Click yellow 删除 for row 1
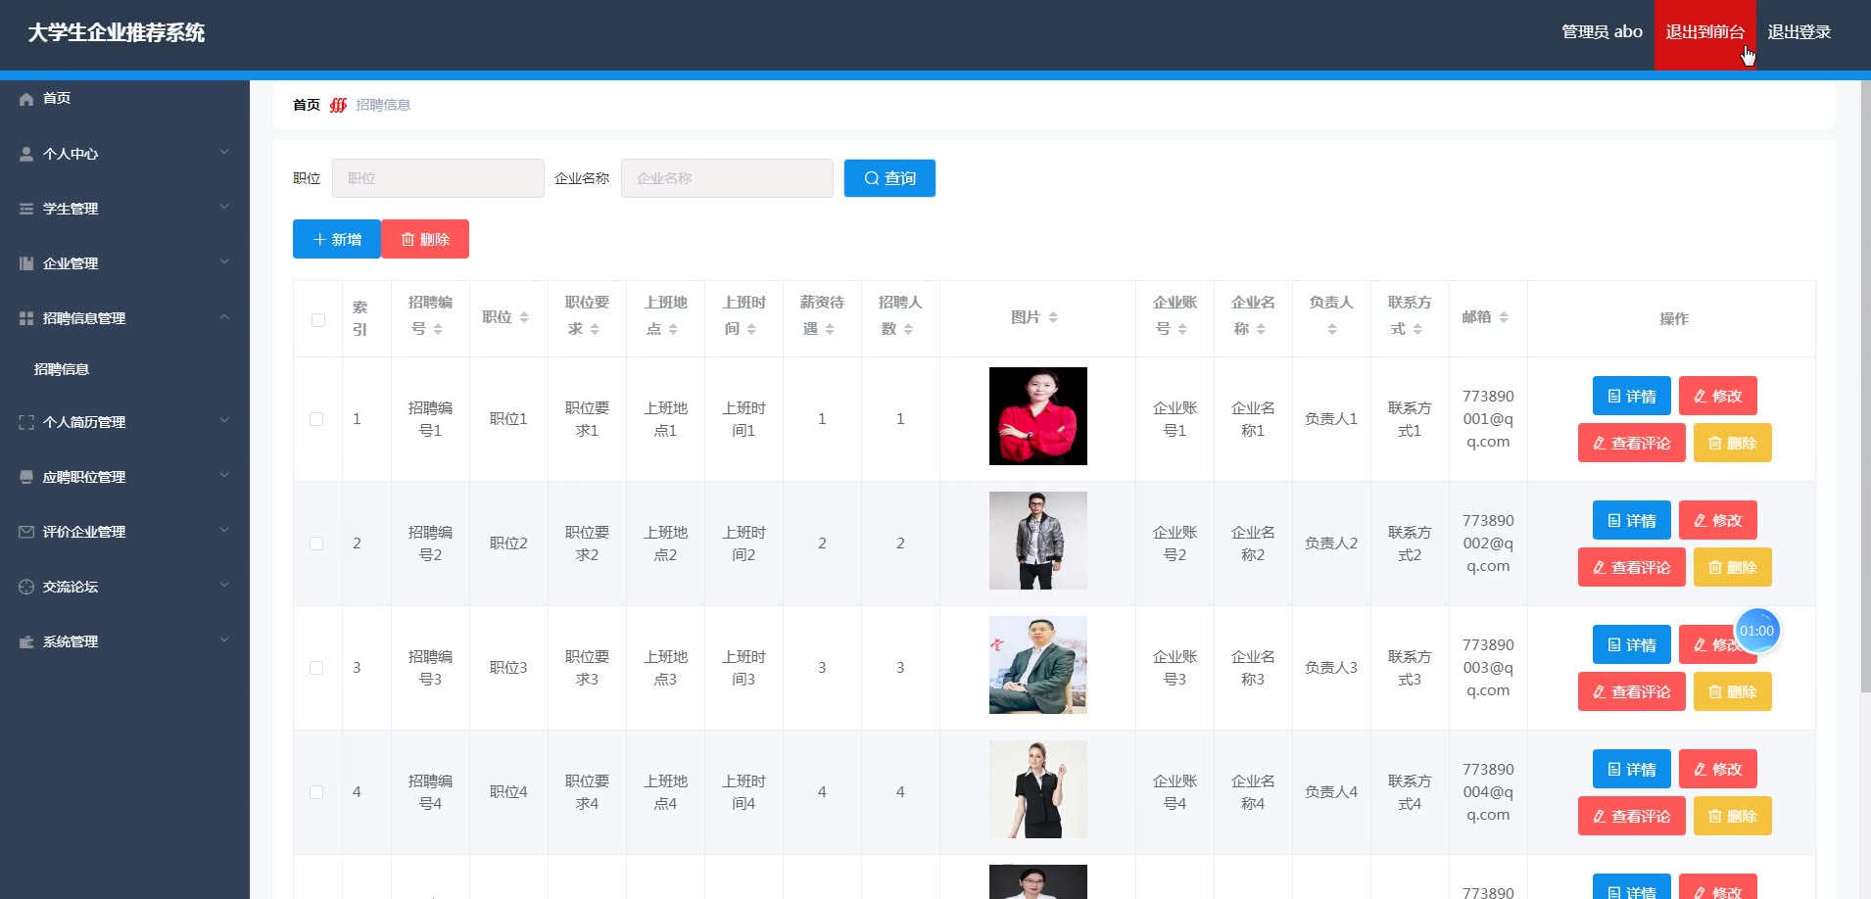The image size is (1871, 899). (x=1733, y=443)
